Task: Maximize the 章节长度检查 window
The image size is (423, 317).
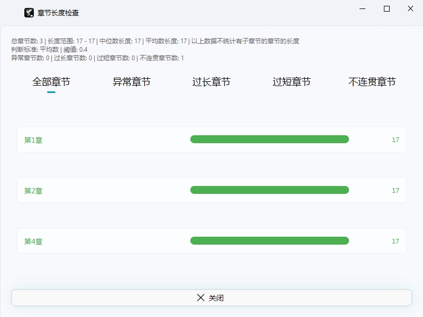Action: point(387,9)
